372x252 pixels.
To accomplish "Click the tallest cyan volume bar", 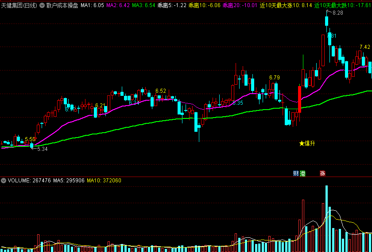I will click(326, 218).
